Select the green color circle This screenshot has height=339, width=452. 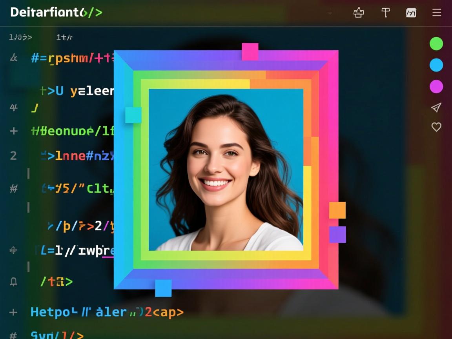(436, 44)
